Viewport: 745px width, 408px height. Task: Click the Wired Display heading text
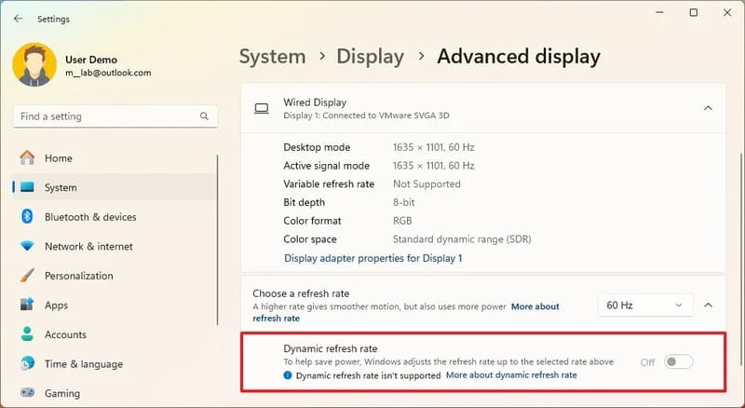[315, 102]
